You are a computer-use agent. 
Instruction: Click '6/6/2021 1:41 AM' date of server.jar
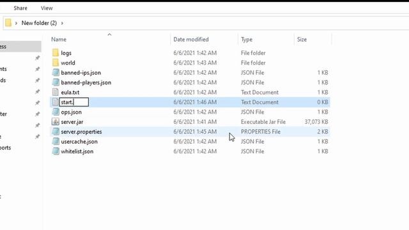[x=195, y=122]
